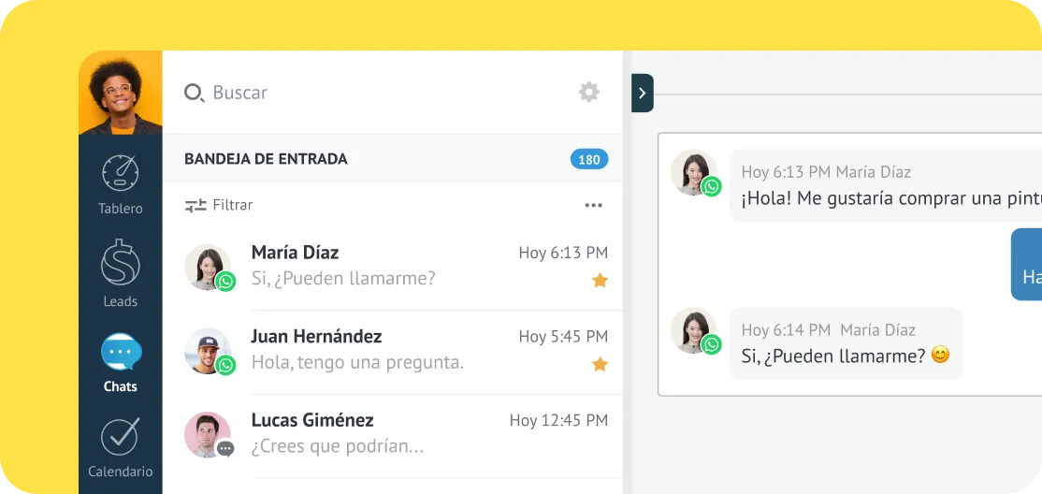Toggle star on Juan Hernández conversation

coord(600,364)
